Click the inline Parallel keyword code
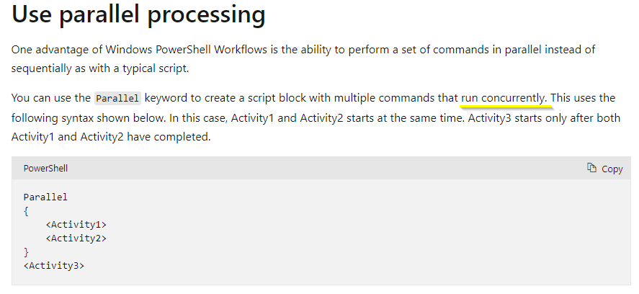Viewport: 639px width, 294px height. pyautogui.click(x=117, y=98)
